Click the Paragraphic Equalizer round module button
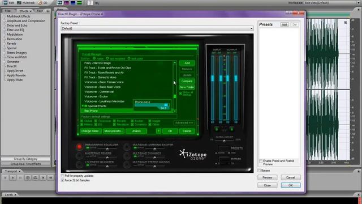The width and height of the screenshot is (362, 204). tap(79, 147)
